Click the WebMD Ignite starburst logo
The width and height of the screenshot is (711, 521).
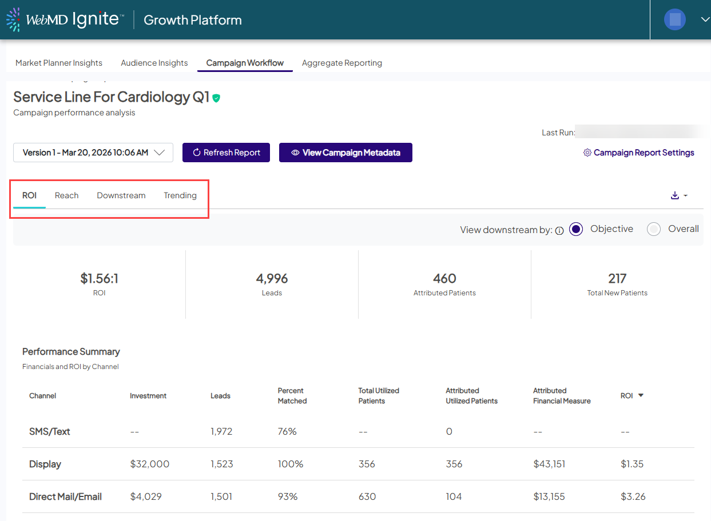13,20
